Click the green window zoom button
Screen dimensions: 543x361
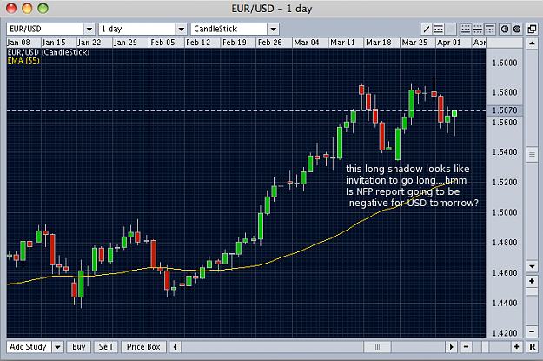(x=43, y=9)
